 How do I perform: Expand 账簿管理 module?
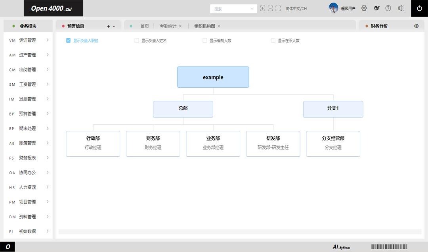click(29, 143)
